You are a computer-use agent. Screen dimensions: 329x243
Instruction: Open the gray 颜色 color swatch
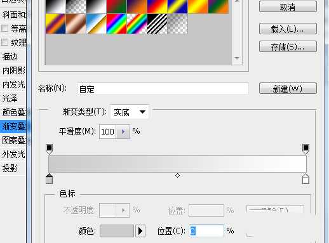(x=117, y=231)
